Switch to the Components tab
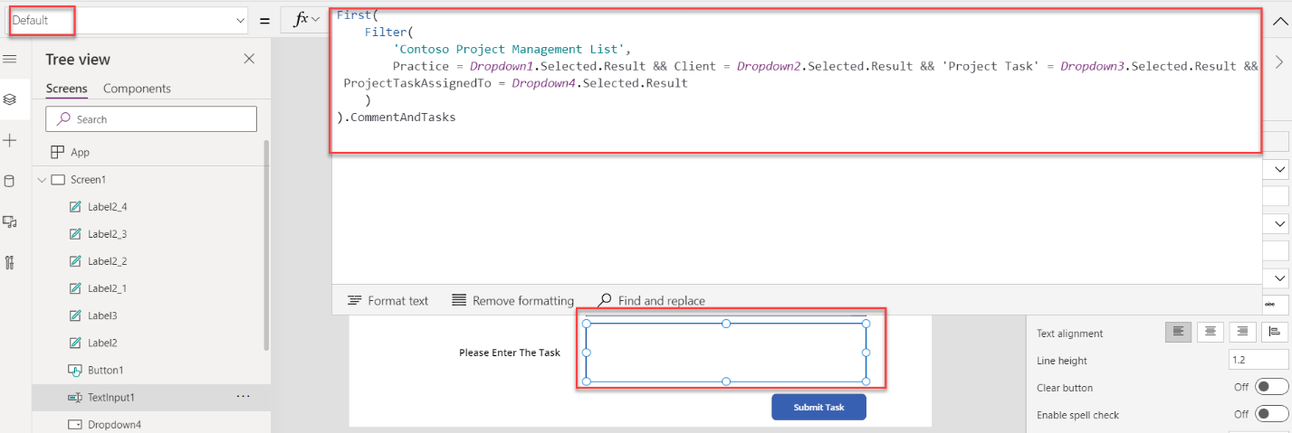 click(137, 89)
